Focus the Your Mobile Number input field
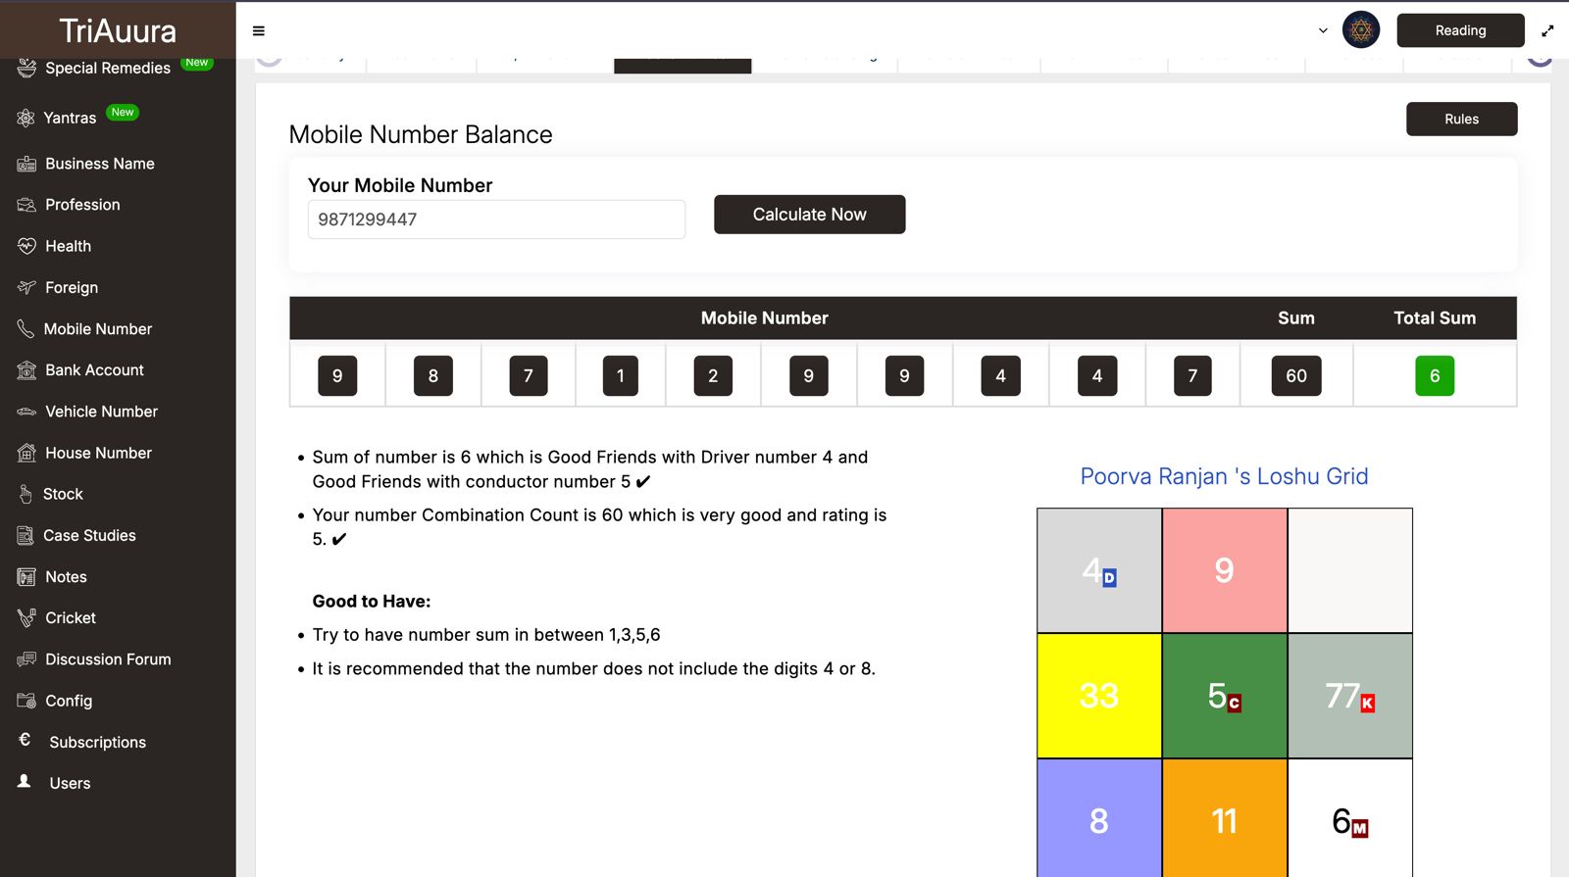This screenshot has height=877, width=1569. click(x=496, y=219)
